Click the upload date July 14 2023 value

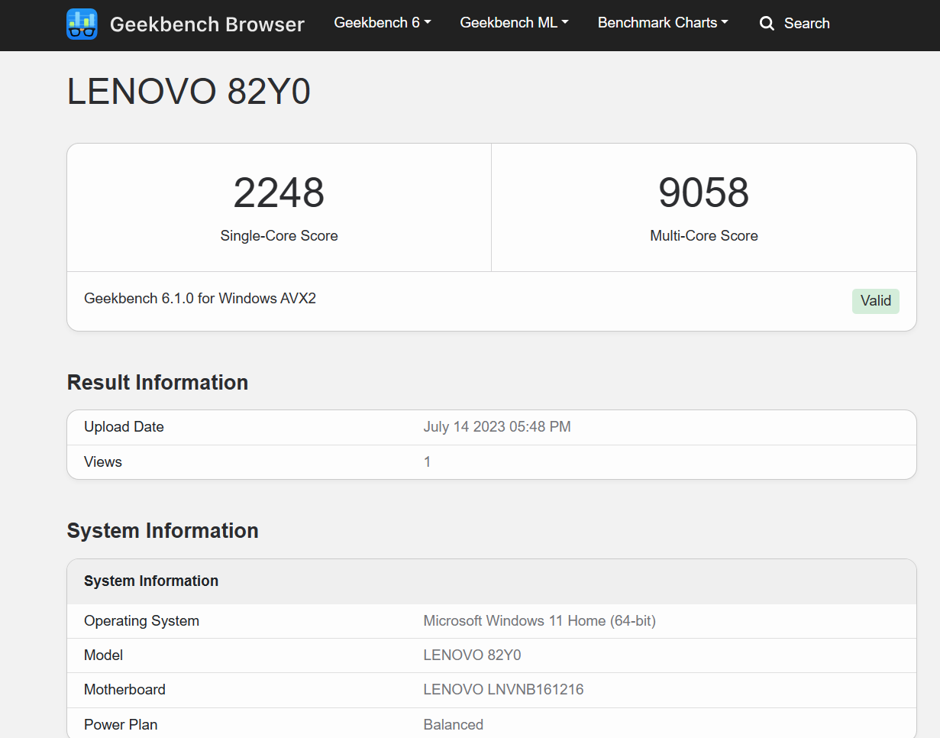pyautogui.click(x=496, y=427)
